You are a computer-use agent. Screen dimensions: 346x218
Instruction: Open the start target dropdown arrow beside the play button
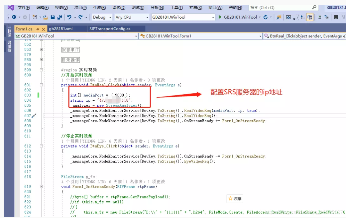(x=260, y=17)
